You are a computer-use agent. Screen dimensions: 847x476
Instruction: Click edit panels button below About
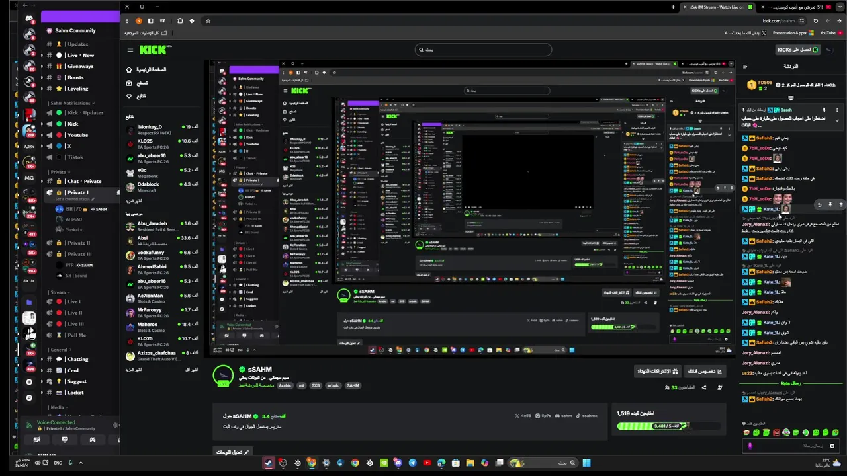pyautogui.click(x=233, y=452)
